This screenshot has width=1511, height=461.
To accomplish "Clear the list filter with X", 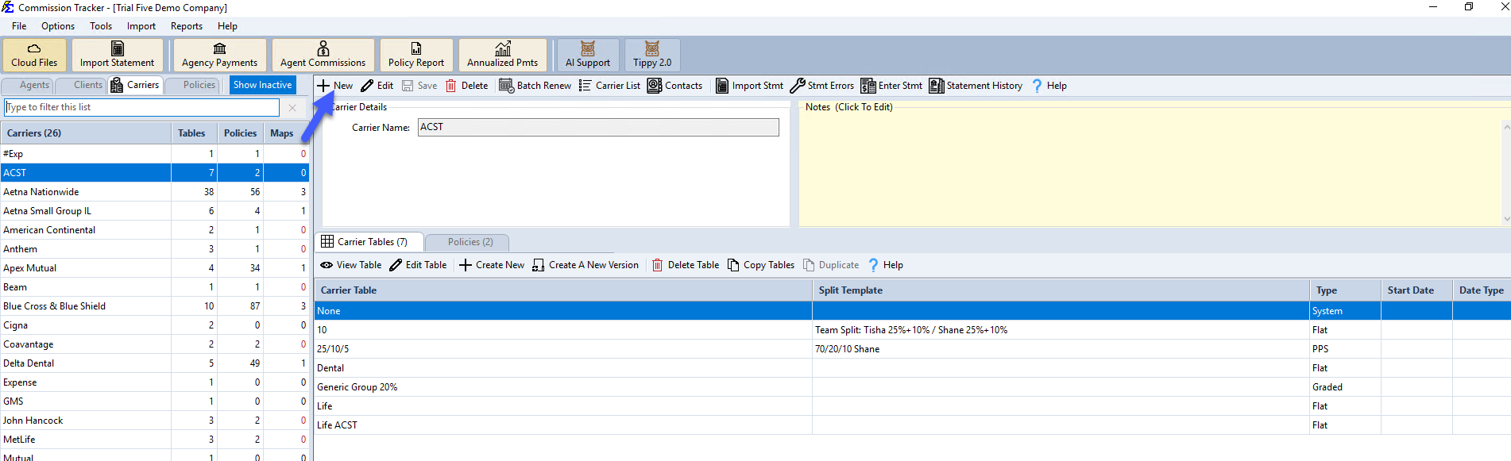I will point(292,107).
